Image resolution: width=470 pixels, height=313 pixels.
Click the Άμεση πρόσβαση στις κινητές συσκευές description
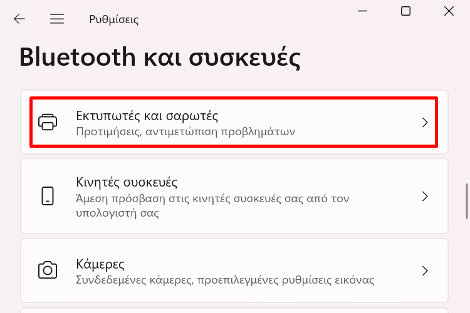point(212,206)
